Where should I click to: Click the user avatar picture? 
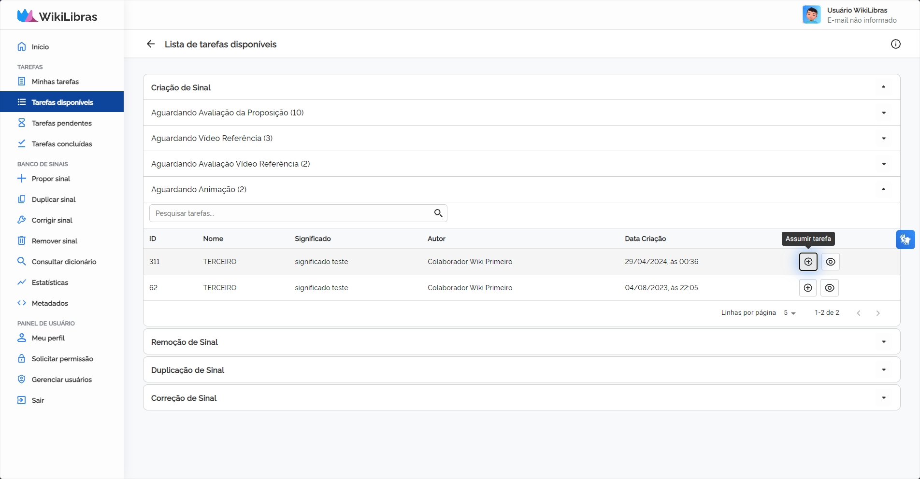(811, 15)
